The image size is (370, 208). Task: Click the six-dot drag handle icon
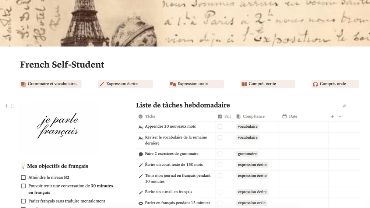13,106
